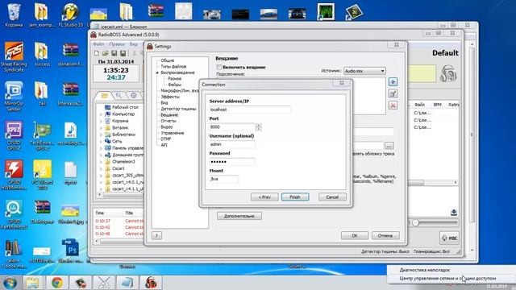Image resolution: width=516 pixels, height=290 pixels.
Task: Select Эффекты in the Settings tree
Action: (x=170, y=97)
